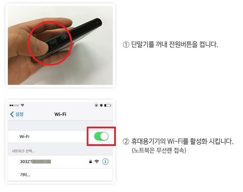This screenshot has width=243, height=192.
Task: Click the battery icon in status bar
Action: (108, 105)
